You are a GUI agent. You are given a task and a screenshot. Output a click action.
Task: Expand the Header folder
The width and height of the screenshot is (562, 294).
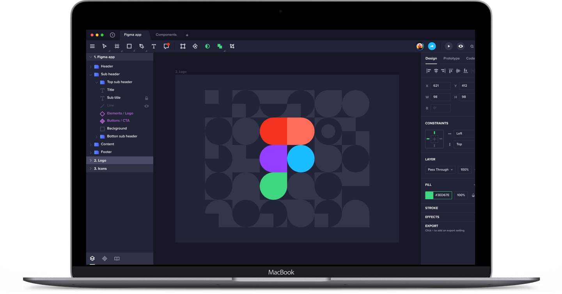pos(91,67)
